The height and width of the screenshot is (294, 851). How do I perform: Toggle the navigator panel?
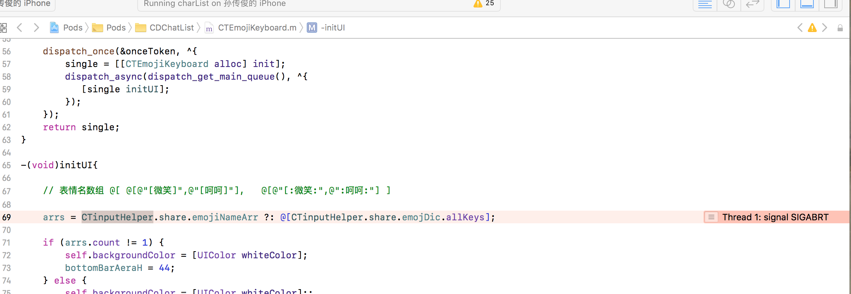[x=783, y=4]
